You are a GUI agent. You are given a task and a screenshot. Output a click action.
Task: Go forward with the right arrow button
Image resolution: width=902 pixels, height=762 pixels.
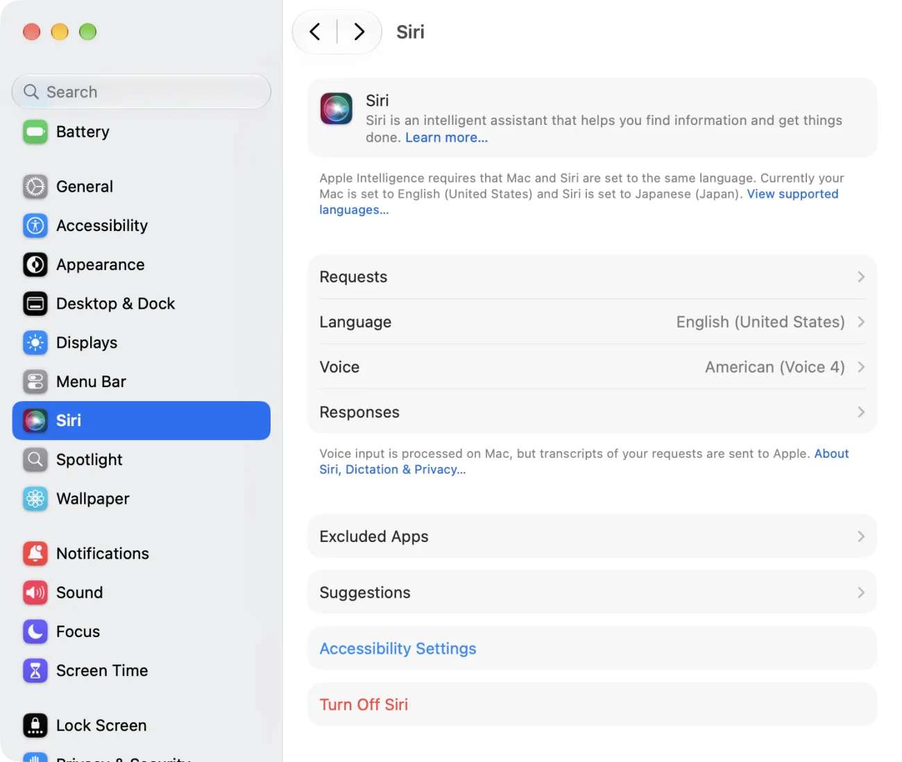coord(359,32)
